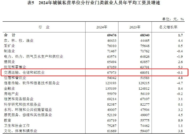Image resolution: width=189 pixels, height=134 pixels.
Task: Click the 行业 column header
Action: (x=44, y=27)
